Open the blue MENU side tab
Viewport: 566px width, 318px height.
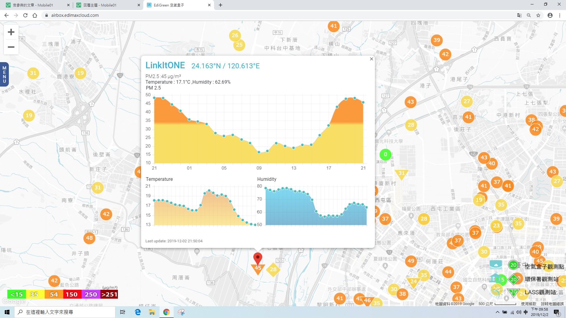[x=4, y=74]
